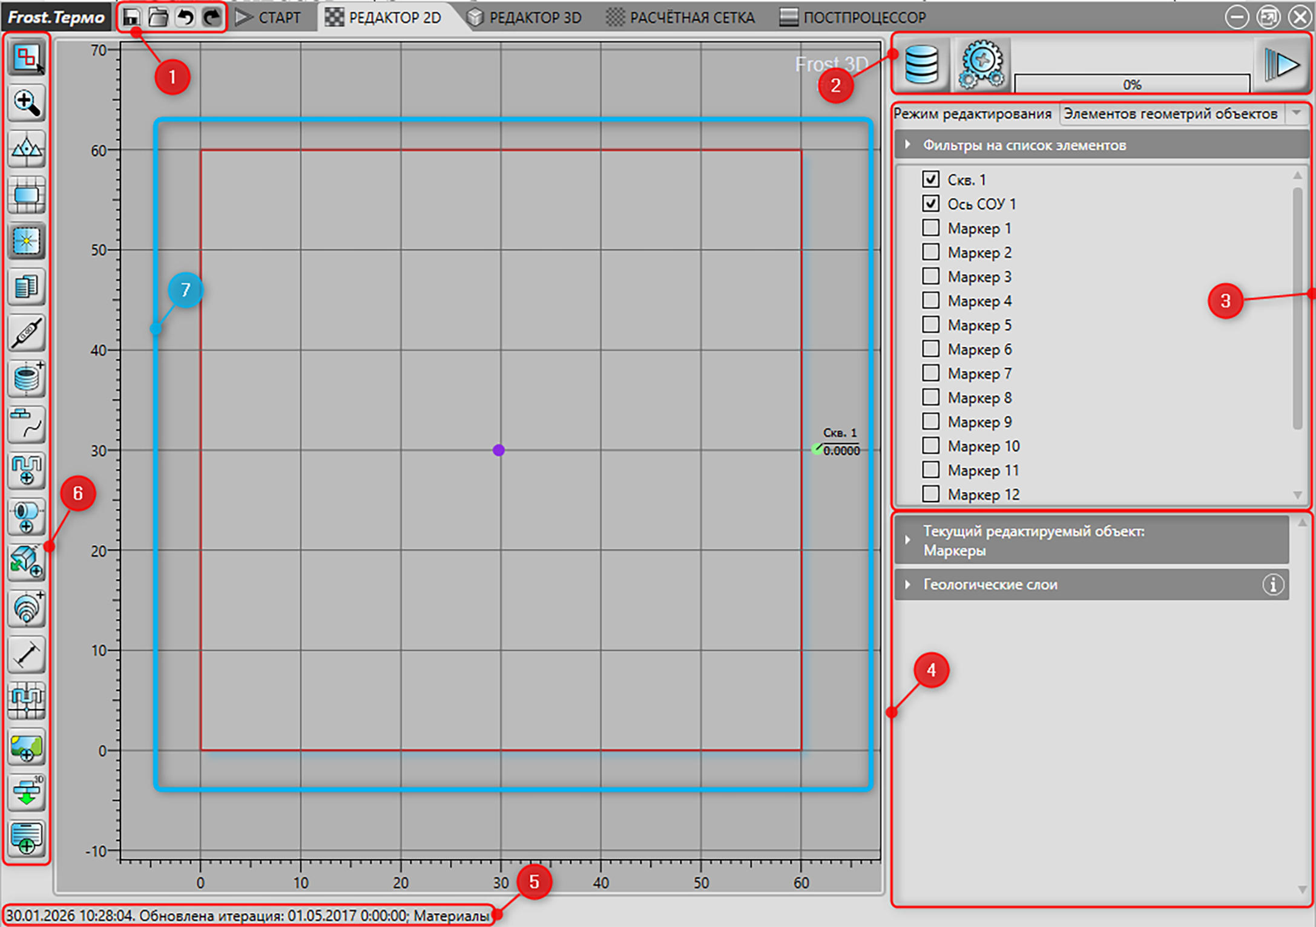Switch to the РЕДАКТОР 3D tab
The height and width of the screenshot is (927, 1316).
[x=524, y=18]
